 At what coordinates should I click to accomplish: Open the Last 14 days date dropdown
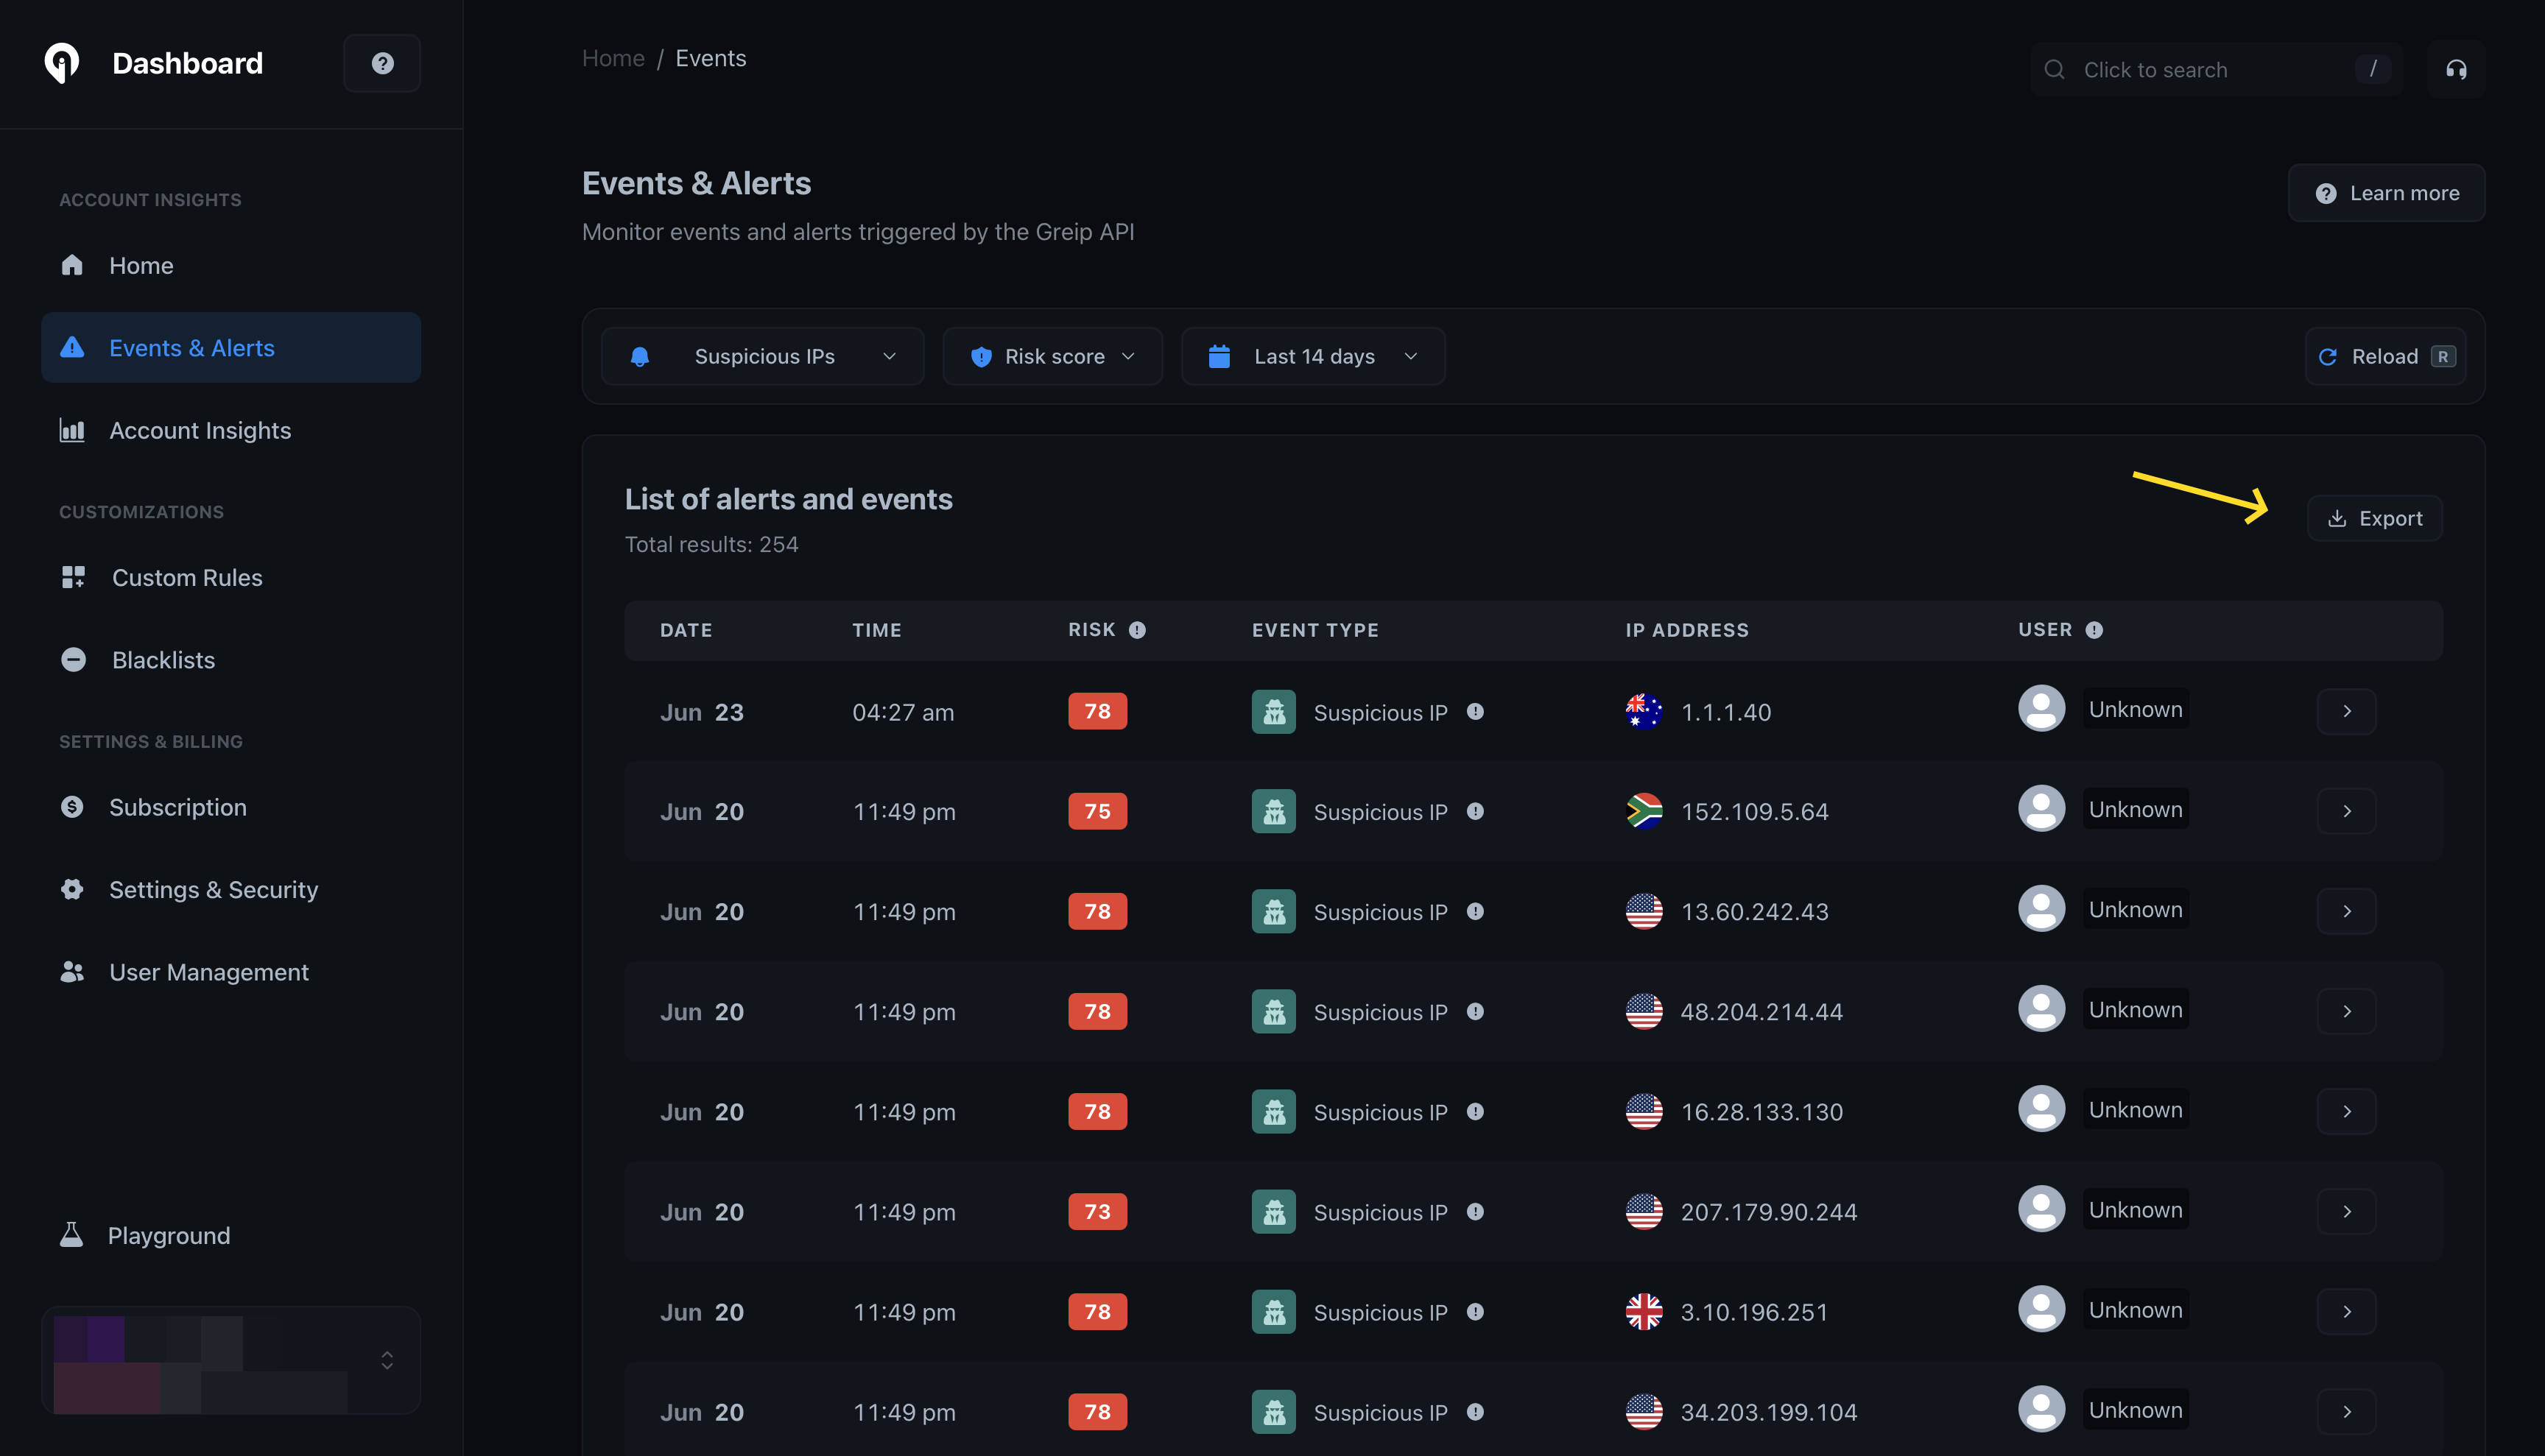[x=1312, y=357]
